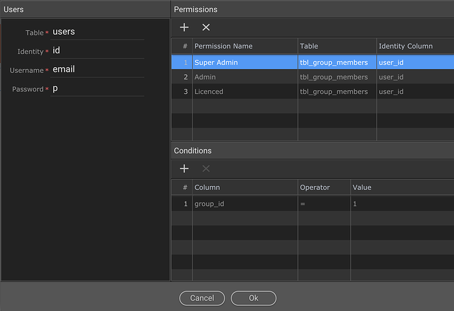
Task: Add a new permission with plus icon
Action: pos(184,27)
